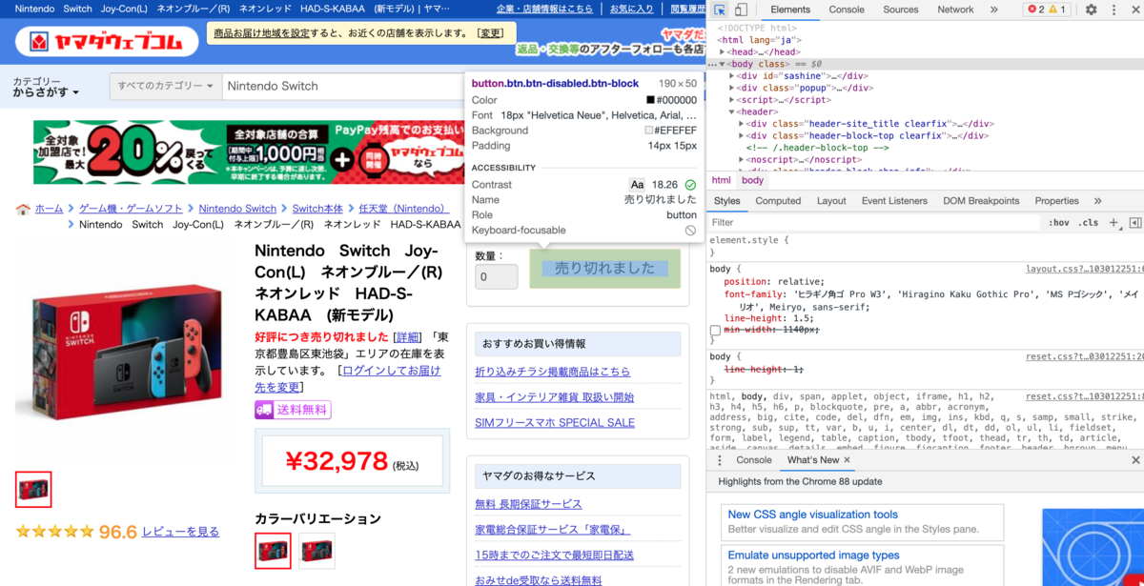Screen dimensions: 1144x586
Task: Open the DevTools settings gear
Action: 1091,9
